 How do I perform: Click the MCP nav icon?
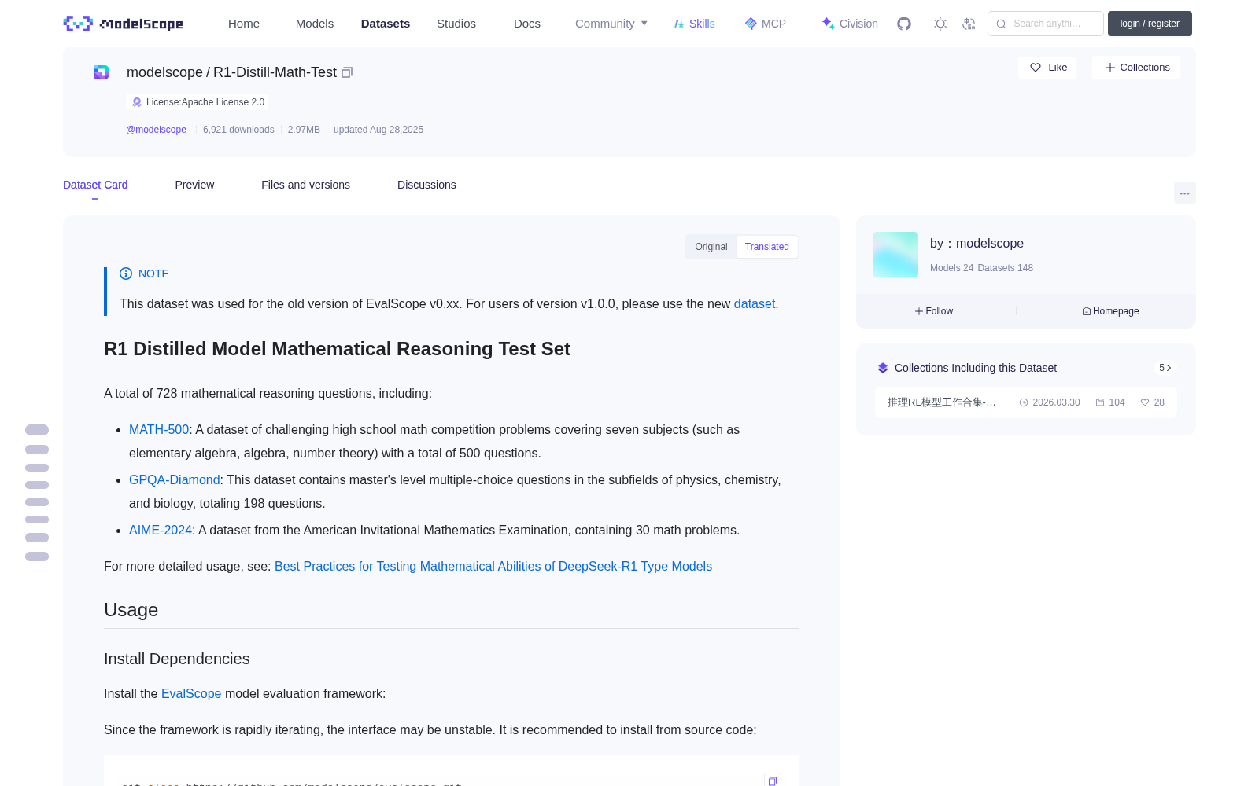[x=751, y=24]
